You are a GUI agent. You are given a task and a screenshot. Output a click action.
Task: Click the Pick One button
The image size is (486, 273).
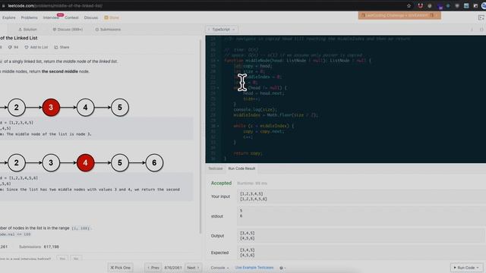click(x=120, y=268)
